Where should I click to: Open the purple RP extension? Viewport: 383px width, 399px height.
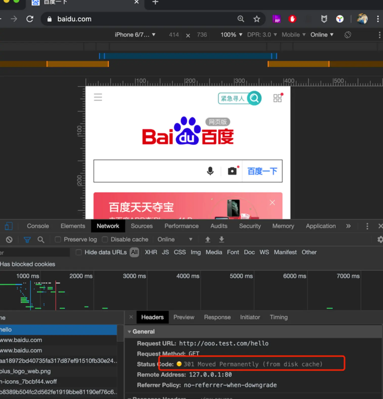point(277,19)
